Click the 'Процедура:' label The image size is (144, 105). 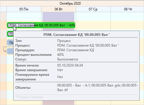(x=25, y=50)
